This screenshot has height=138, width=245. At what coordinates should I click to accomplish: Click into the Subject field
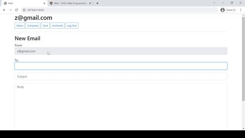coord(121,77)
